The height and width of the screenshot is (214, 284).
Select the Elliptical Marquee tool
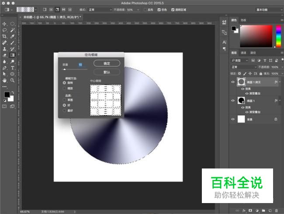12,24
